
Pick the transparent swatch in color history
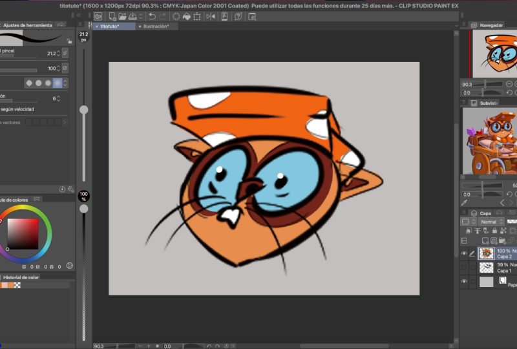coord(17,285)
